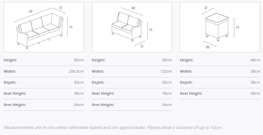Select the three-seater sofa's 85cm height value
Screen dimensions: 263x135
pos(79,60)
